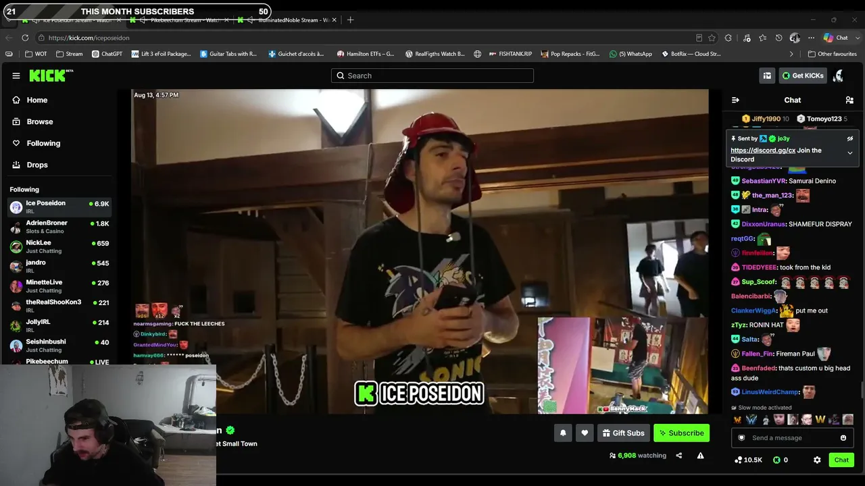Open theRealShooKon3's channel from Following list

(x=59, y=306)
